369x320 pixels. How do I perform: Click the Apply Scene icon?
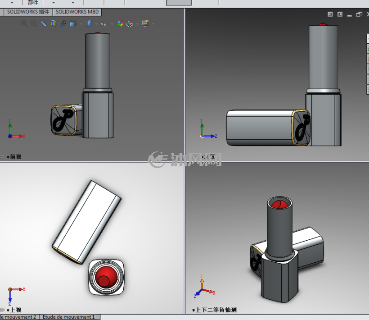(130, 23)
